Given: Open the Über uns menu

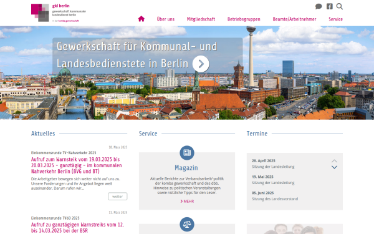Looking at the screenshot, I should tap(166, 19).
